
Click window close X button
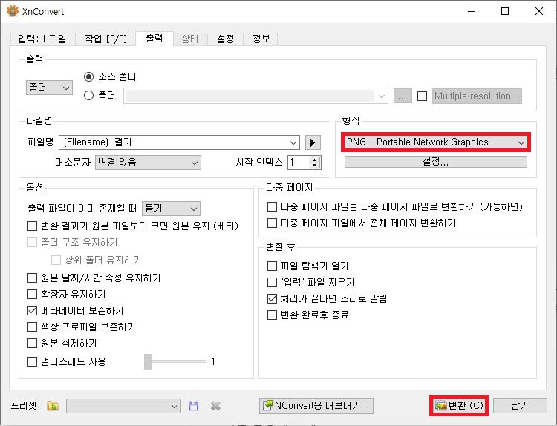point(539,11)
